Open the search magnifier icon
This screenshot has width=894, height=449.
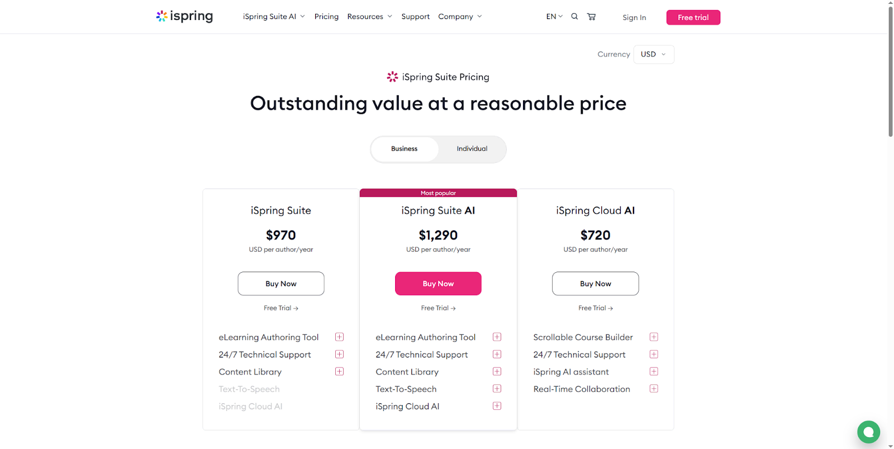[x=574, y=16]
